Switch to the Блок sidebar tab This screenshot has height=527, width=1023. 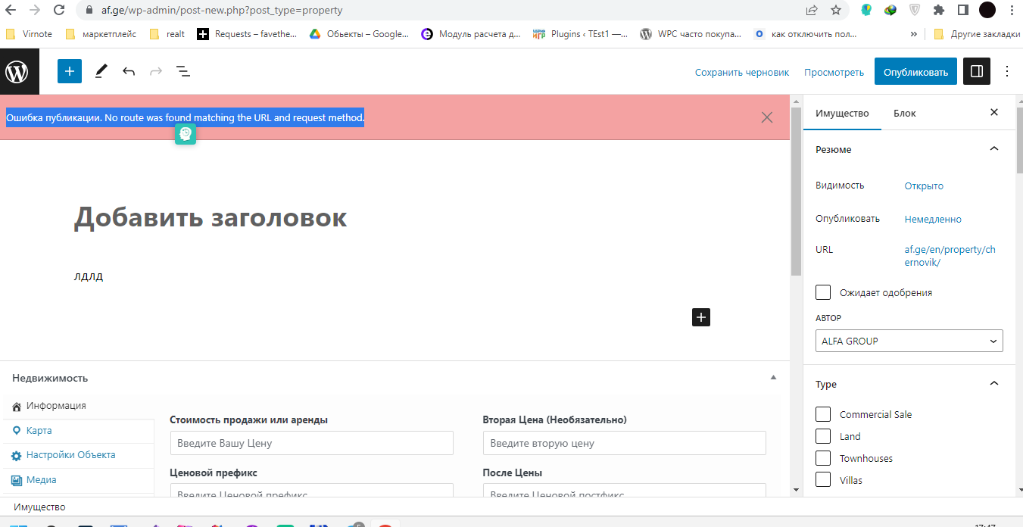coord(905,113)
